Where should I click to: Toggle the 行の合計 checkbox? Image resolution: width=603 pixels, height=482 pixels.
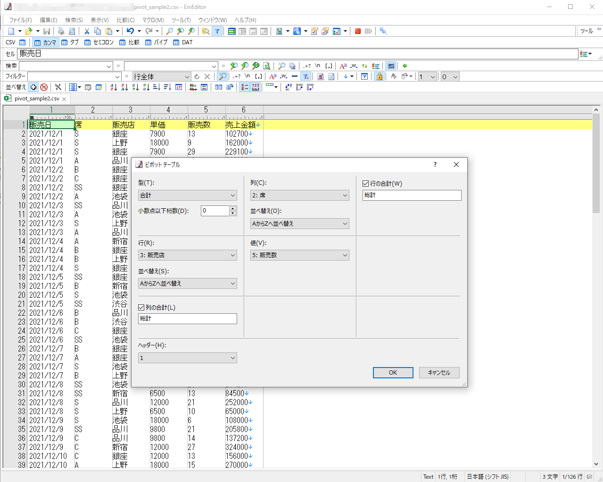click(366, 184)
